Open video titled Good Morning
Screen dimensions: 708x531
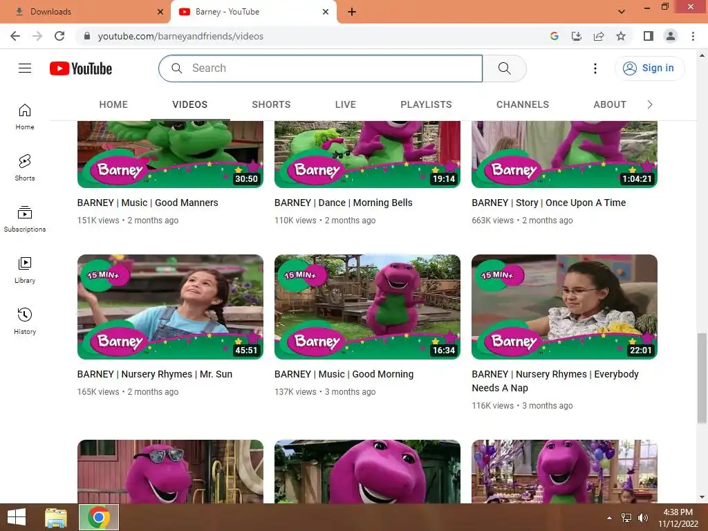(x=344, y=374)
